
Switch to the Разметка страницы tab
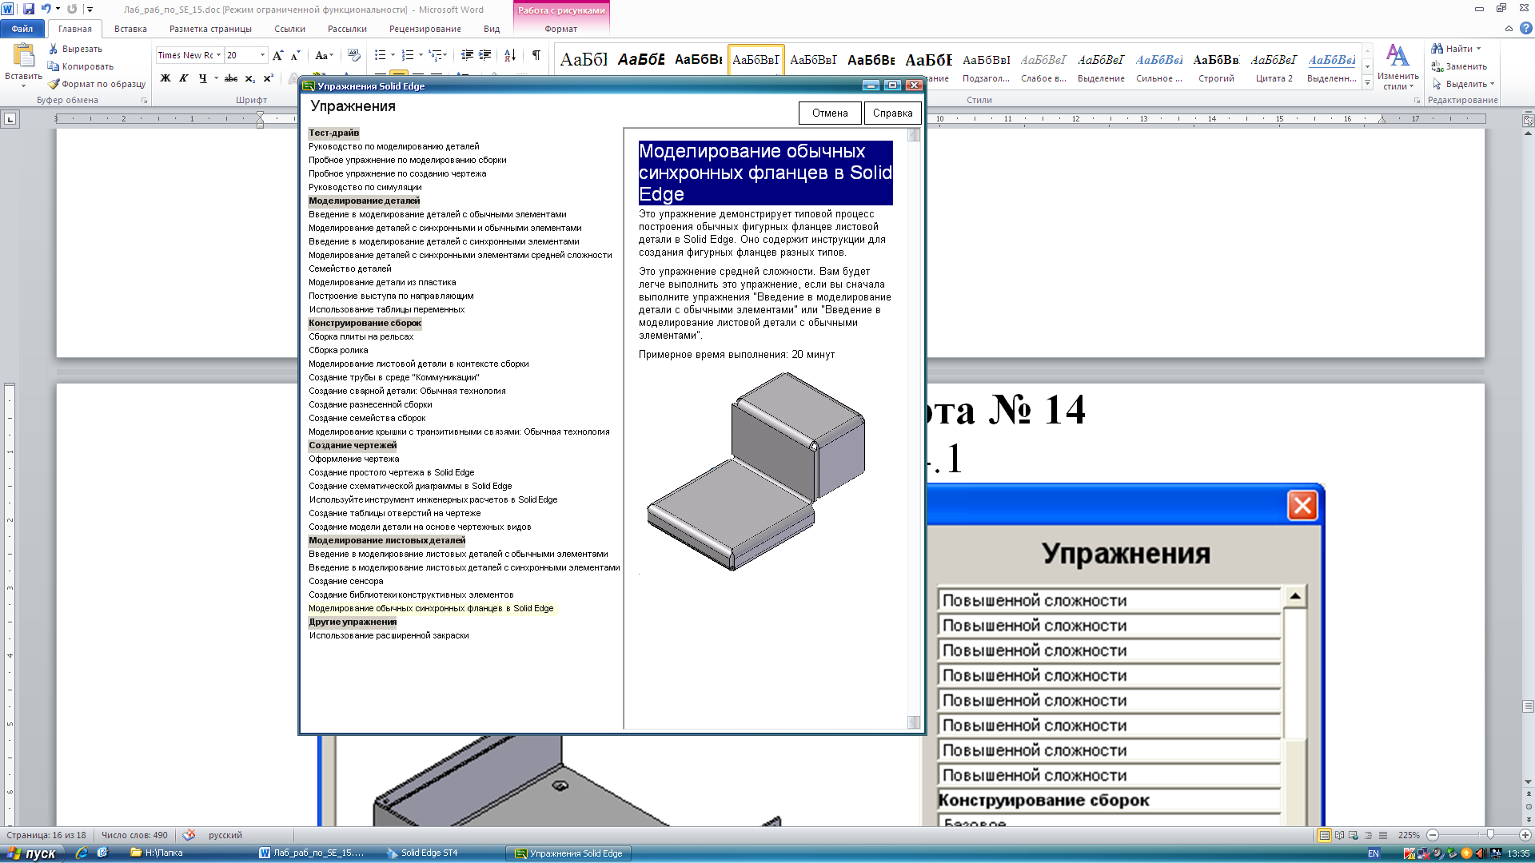pos(210,29)
